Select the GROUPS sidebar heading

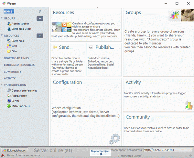(x=9, y=18)
